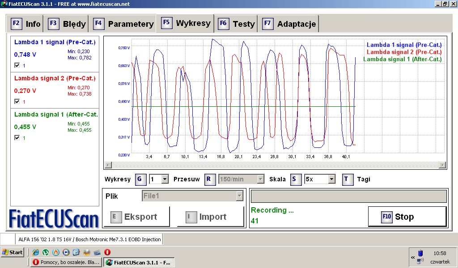This screenshot has width=458, height=268.
Task: Open the Wykresy graph count dropdown
Action: [x=165, y=179]
